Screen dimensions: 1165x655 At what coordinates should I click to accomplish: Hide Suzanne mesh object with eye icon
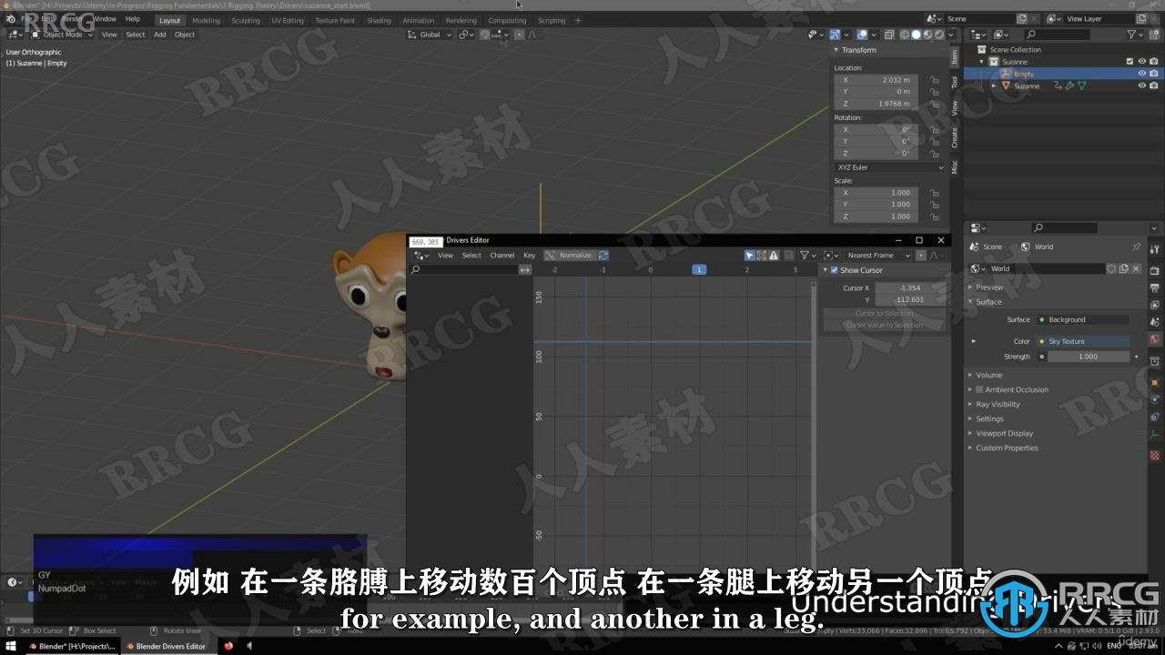(1141, 86)
